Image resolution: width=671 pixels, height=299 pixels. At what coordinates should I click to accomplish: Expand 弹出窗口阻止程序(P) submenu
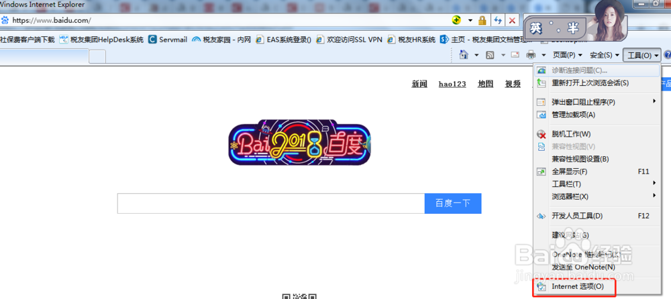(x=597, y=102)
